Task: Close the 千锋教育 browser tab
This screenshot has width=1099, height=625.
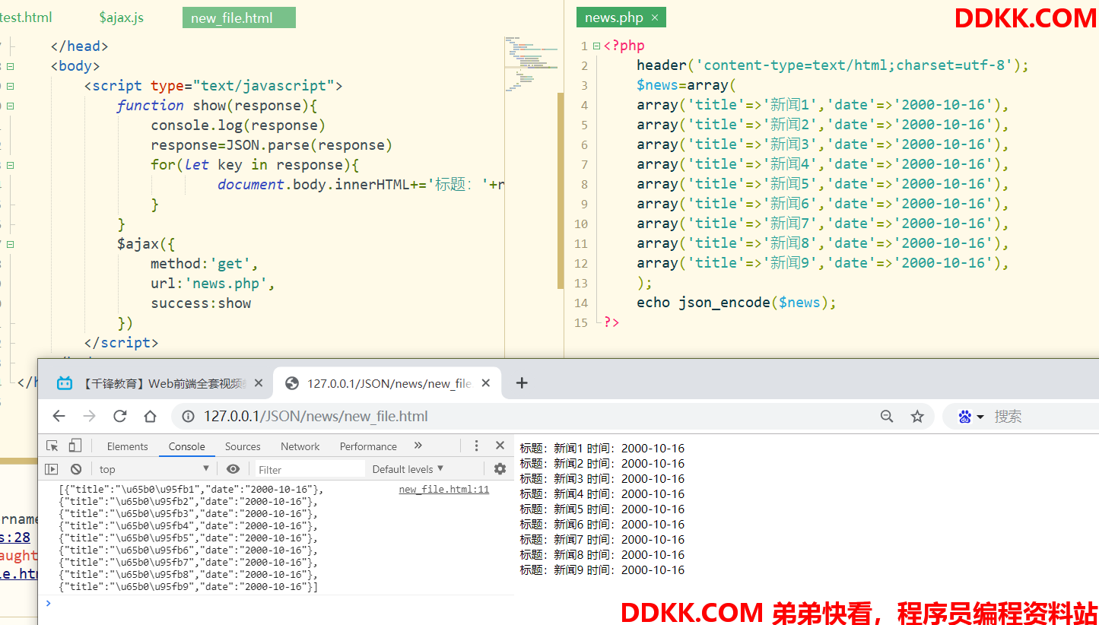Action: 259,383
